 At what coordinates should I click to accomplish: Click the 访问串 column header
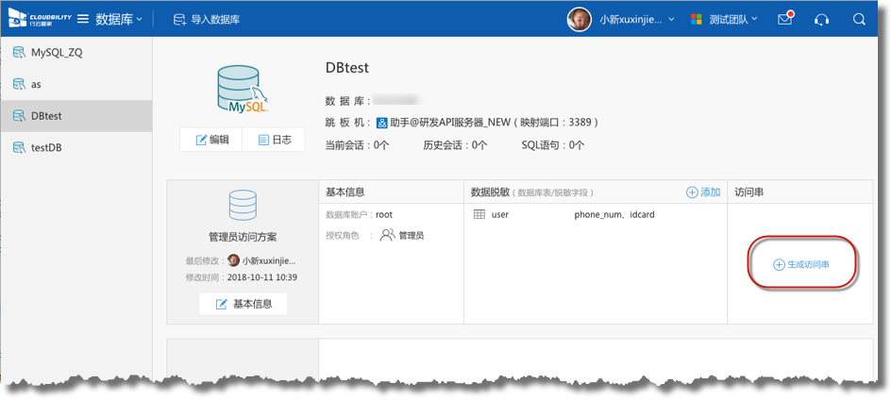click(749, 192)
